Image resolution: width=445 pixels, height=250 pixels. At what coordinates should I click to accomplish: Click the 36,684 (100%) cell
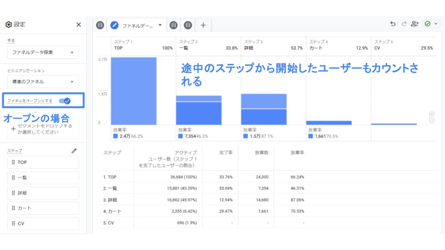pos(184,177)
